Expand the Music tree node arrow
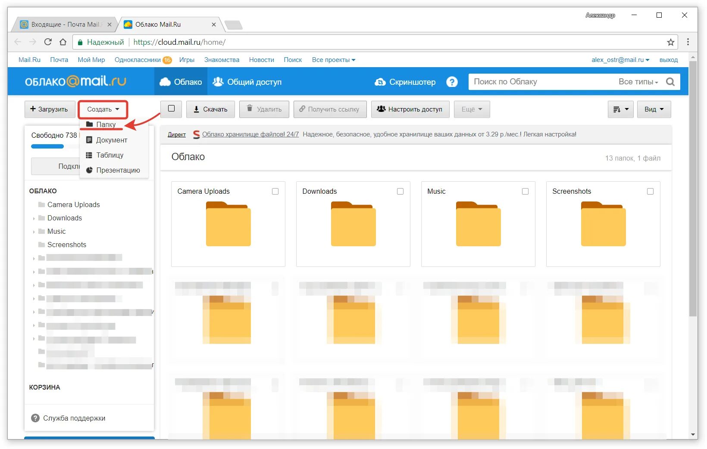Image resolution: width=707 pixels, height=449 pixels. pyautogui.click(x=34, y=232)
